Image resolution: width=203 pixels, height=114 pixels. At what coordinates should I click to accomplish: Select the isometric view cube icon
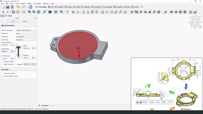(x=38, y=12)
